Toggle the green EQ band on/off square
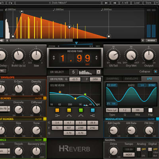Screen dimensions: 159x159 pos(81,110)
